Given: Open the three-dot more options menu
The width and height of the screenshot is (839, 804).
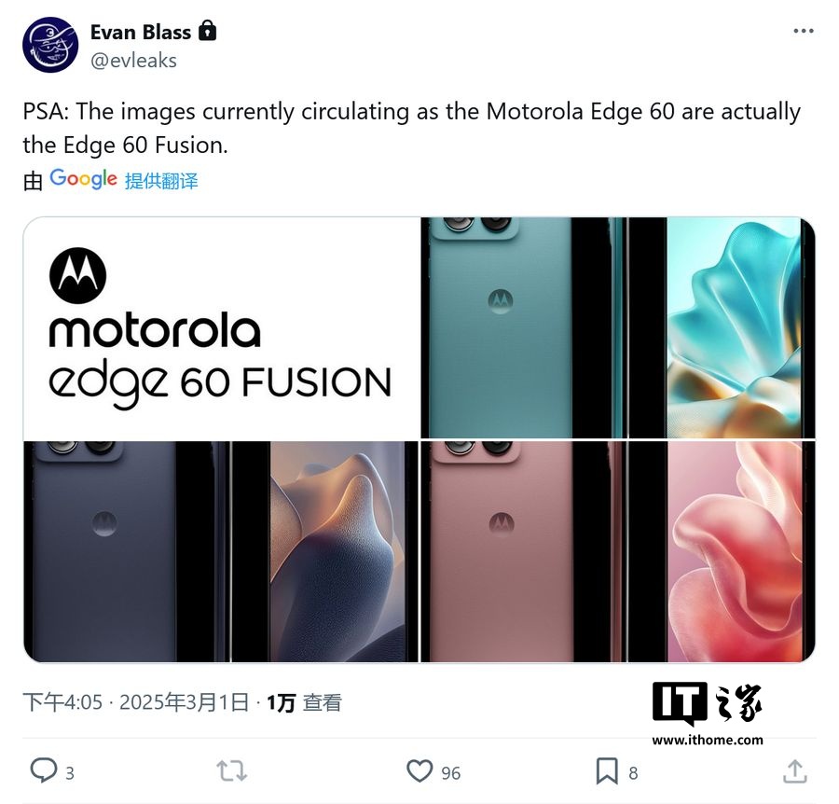Looking at the screenshot, I should click(x=804, y=31).
